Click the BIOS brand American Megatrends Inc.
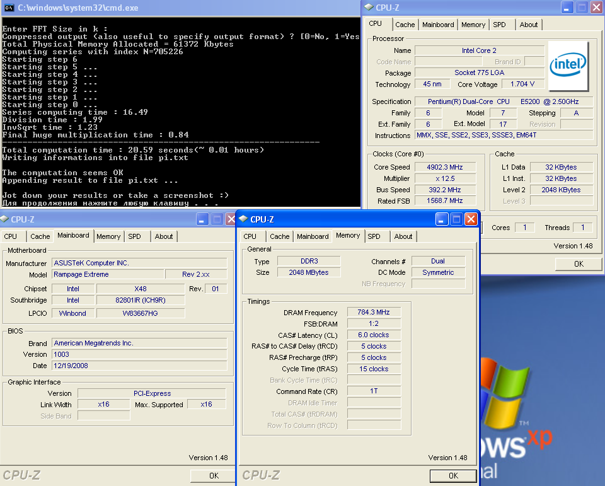 (x=139, y=343)
